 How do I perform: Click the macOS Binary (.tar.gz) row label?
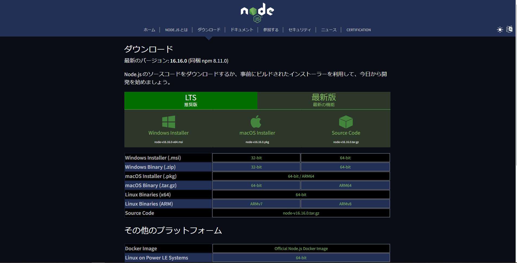pyautogui.click(x=151, y=185)
